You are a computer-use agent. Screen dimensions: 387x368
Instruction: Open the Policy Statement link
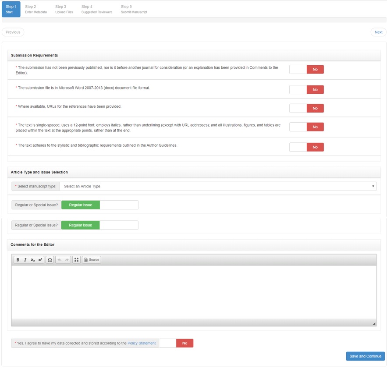[142, 343]
